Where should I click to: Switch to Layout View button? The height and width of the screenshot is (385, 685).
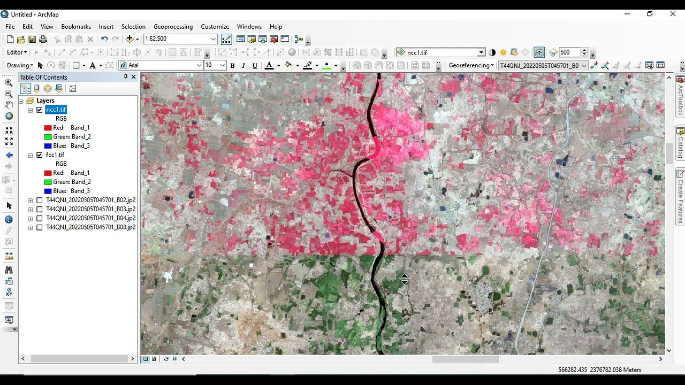click(x=154, y=359)
